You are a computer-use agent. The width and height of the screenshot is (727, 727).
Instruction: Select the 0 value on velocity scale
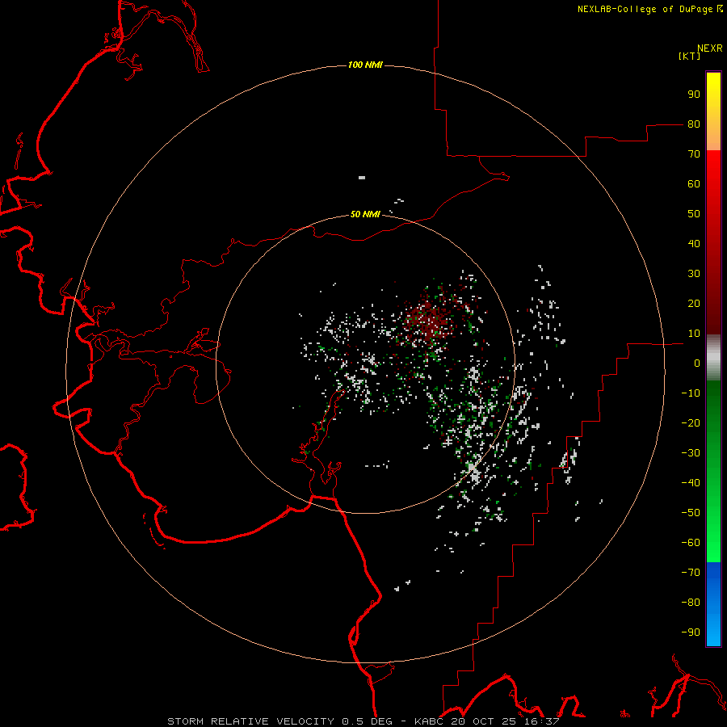(x=697, y=363)
